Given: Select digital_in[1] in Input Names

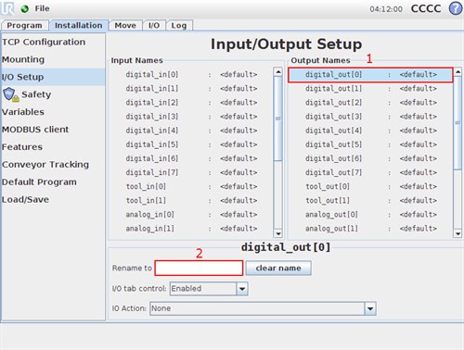Looking at the screenshot, I should 191,89.
